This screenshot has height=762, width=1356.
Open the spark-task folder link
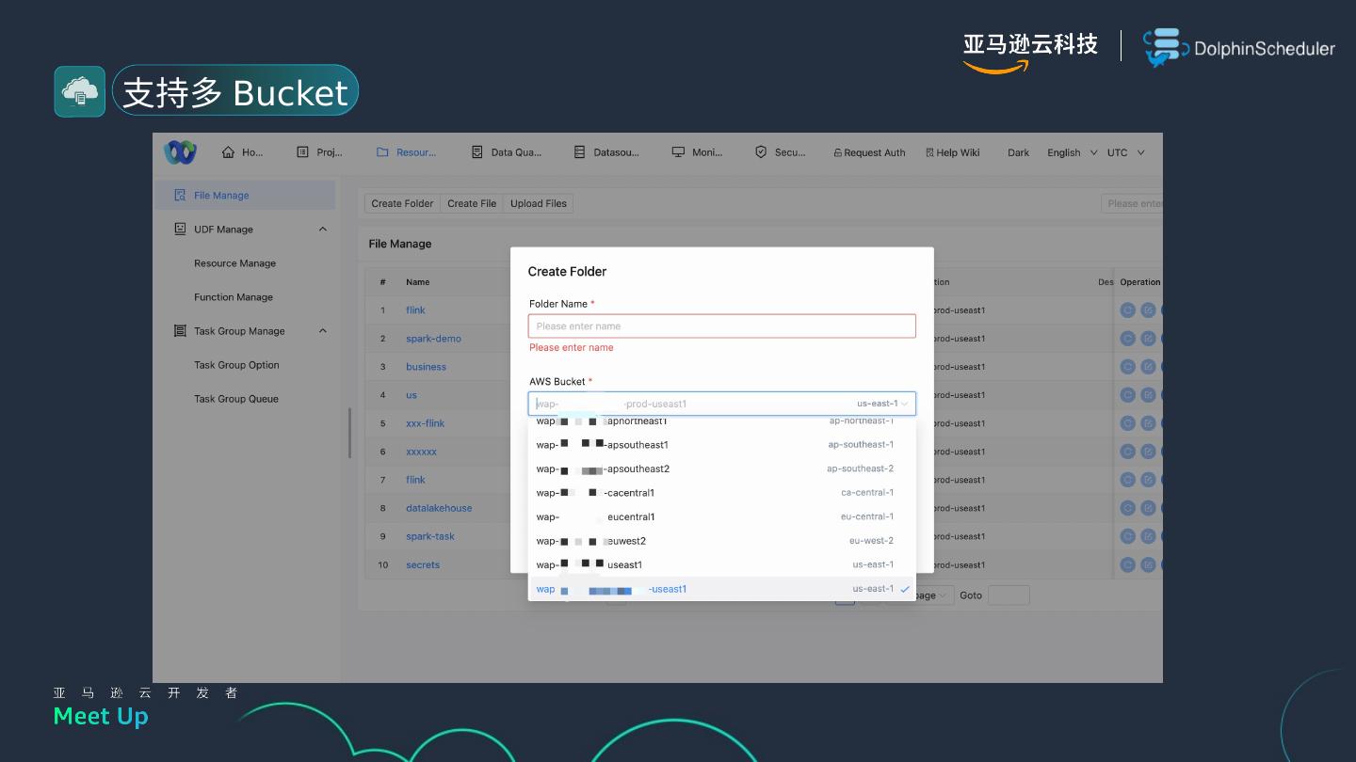[x=430, y=536]
